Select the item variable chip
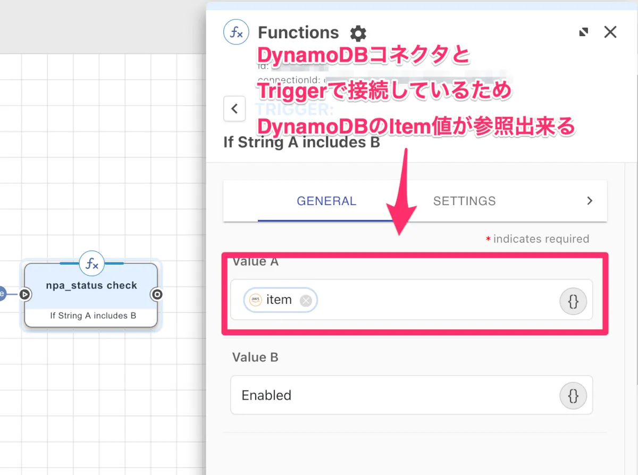 pos(279,300)
